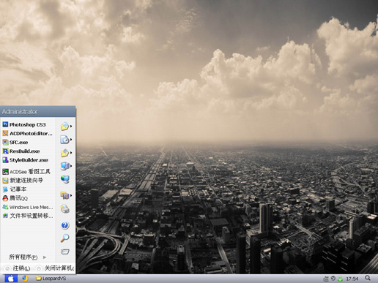Click 关闭计算机 shut down button

coord(55,268)
